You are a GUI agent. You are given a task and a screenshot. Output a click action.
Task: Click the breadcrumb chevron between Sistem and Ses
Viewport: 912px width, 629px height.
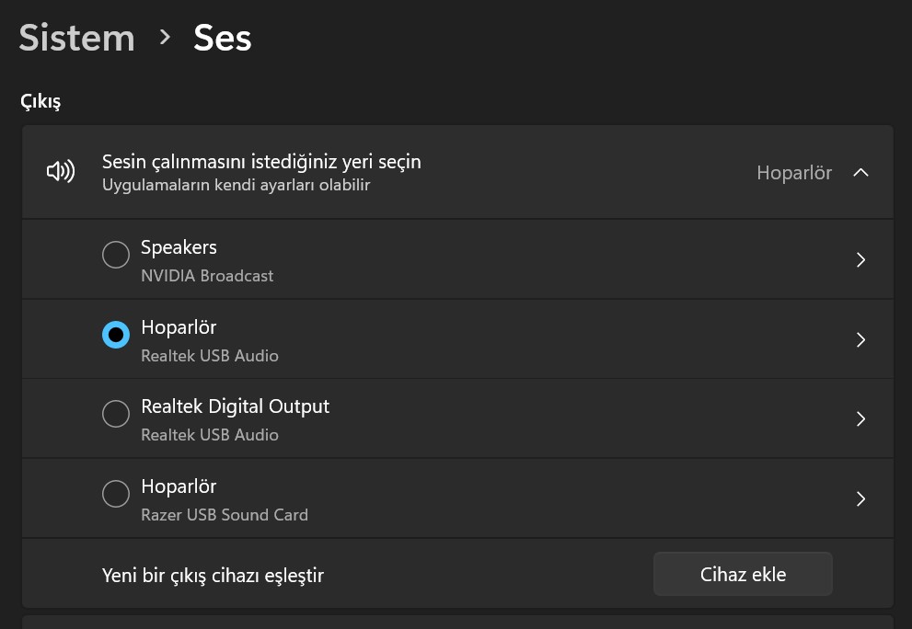[165, 38]
